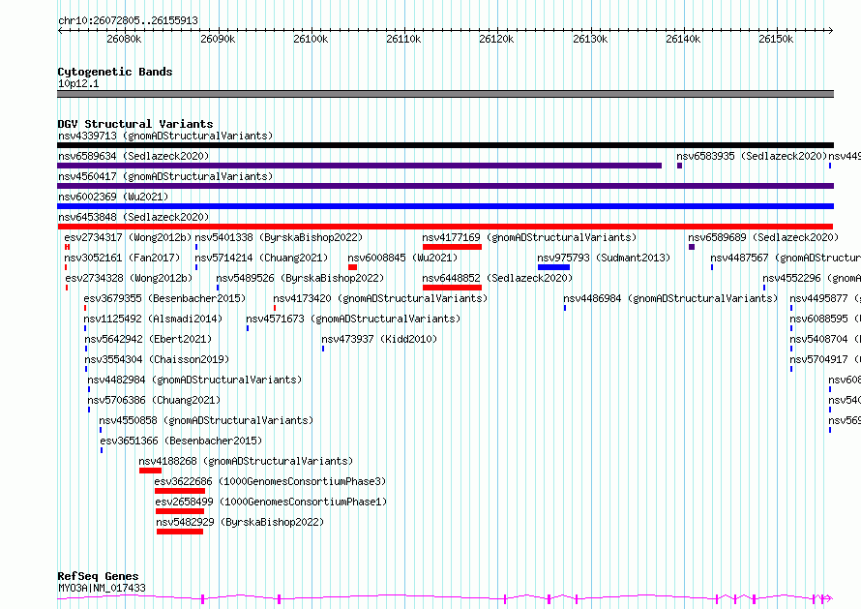The width and height of the screenshot is (861, 609).
Task: Select red bar under nsv6448852
Action: coord(452,288)
